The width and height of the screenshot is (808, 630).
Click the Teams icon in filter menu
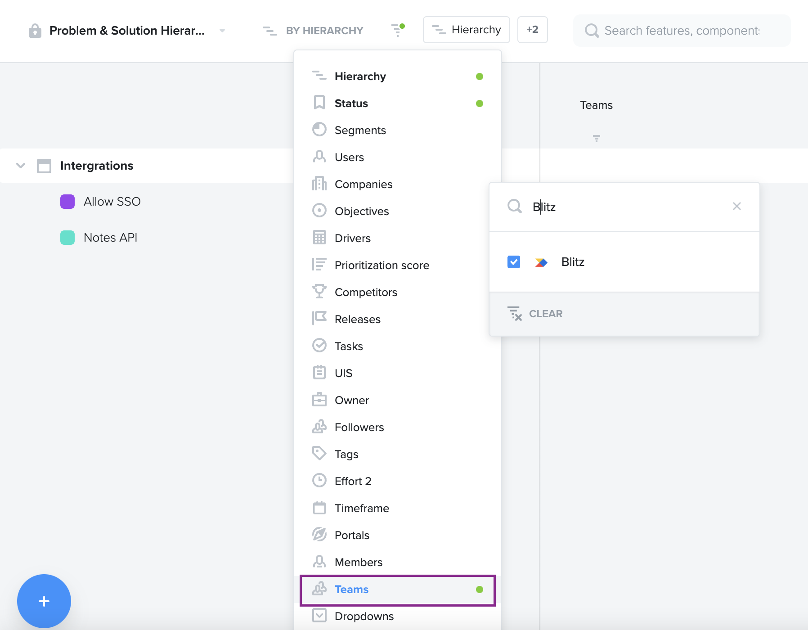pos(319,589)
